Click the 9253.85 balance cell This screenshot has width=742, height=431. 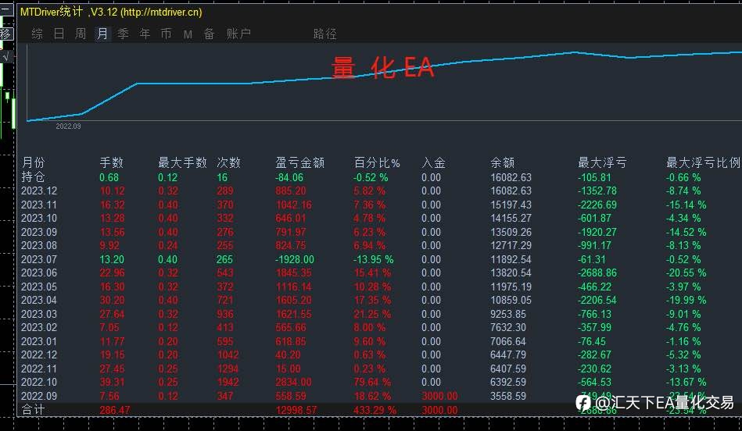click(508, 314)
